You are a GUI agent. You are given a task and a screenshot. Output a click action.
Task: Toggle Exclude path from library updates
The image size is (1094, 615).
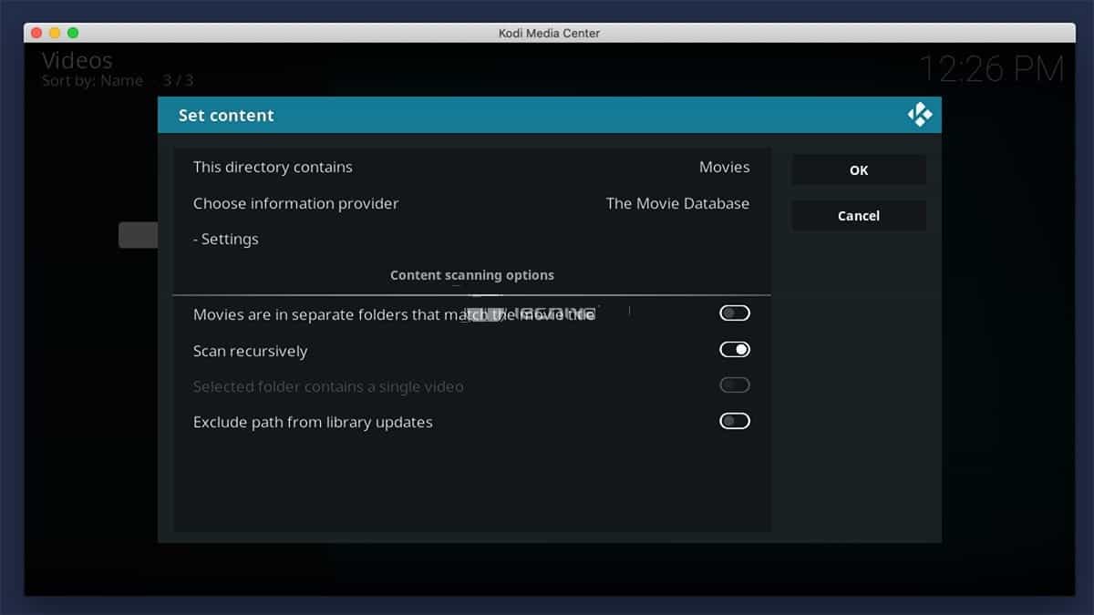734,421
